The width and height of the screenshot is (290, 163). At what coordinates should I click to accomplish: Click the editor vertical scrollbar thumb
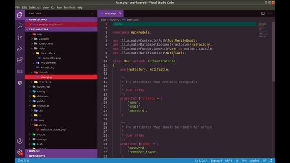coord(274,51)
